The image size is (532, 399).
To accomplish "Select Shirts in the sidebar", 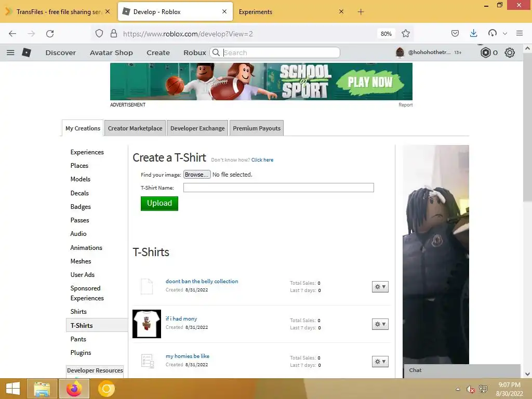I will [78, 312].
